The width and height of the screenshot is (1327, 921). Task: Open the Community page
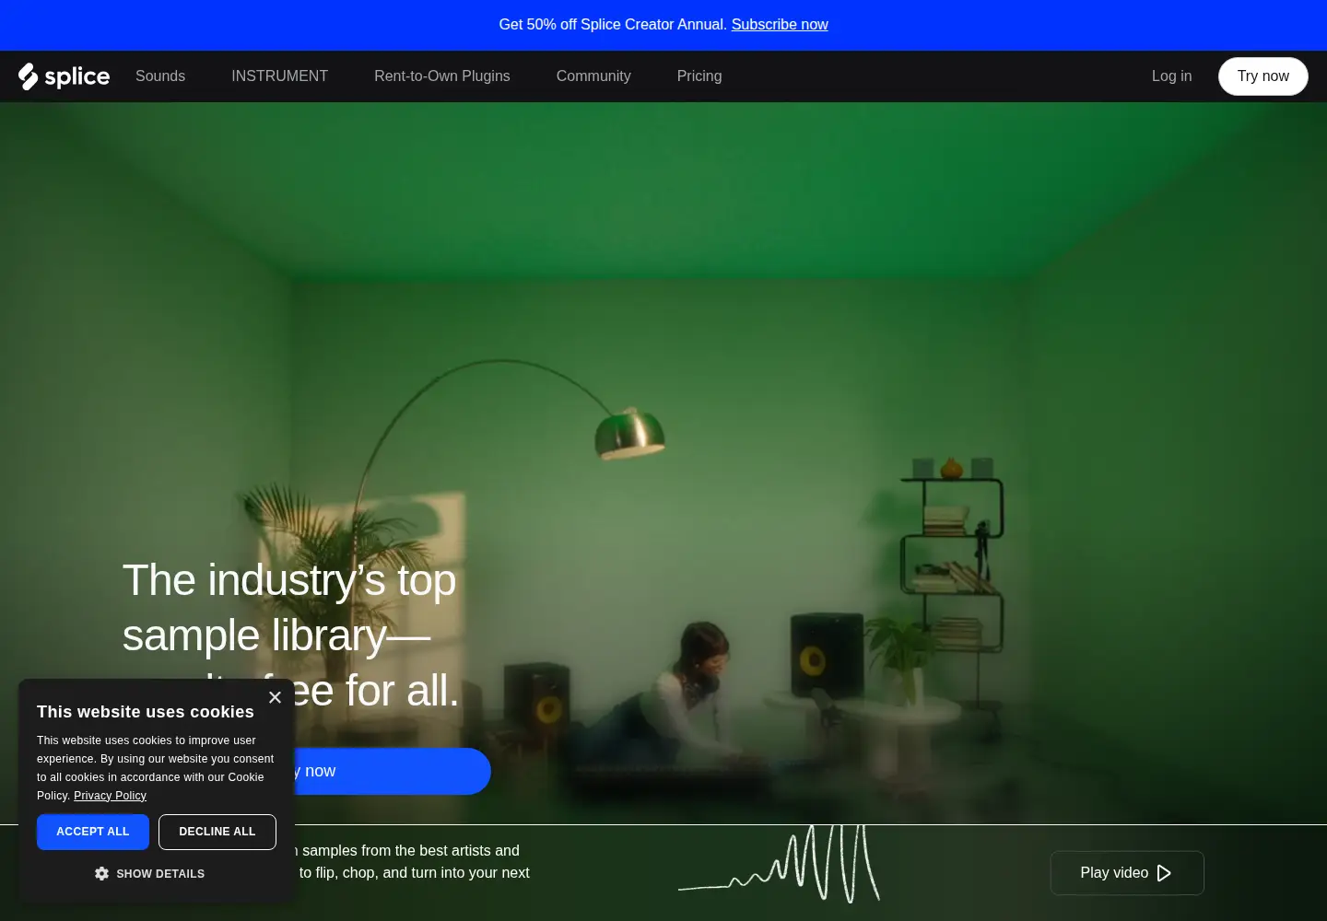(x=593, y=76)
